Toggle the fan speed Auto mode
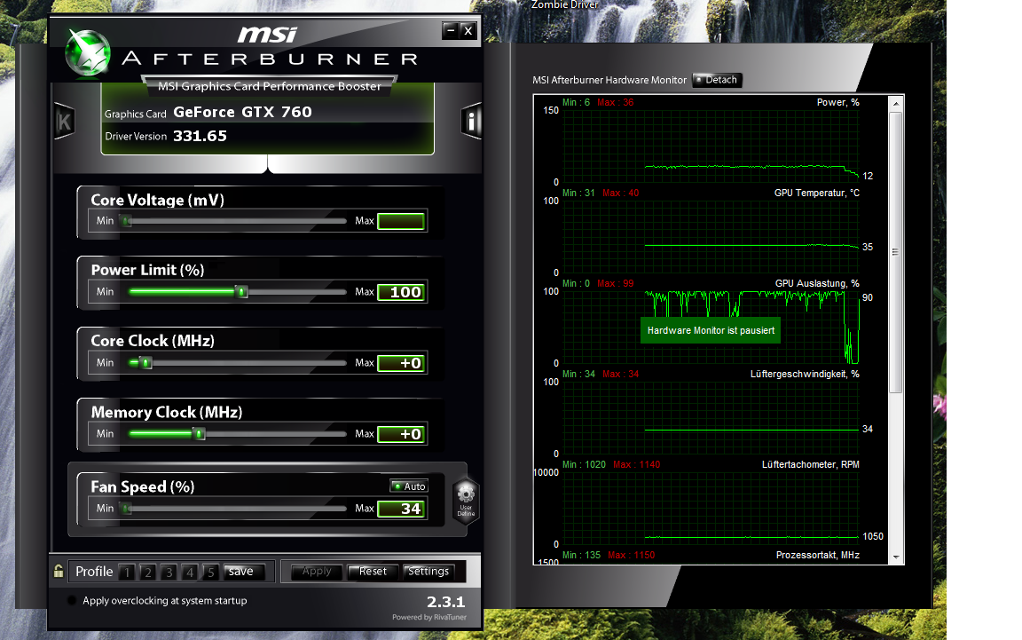 pos(409,486)
